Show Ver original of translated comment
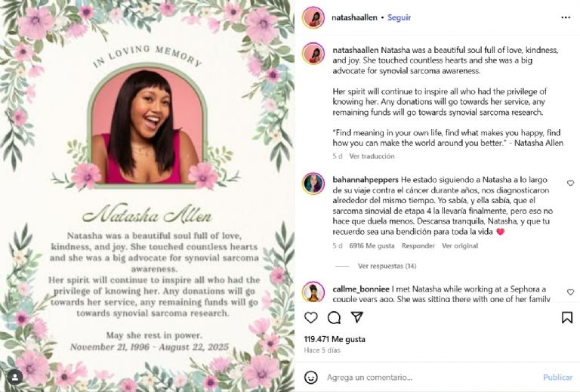580x392 pixels. (460, 245)
